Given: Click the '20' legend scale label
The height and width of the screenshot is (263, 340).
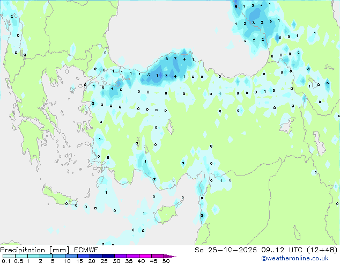Looking at the screenshot, I should coord(92,261).
